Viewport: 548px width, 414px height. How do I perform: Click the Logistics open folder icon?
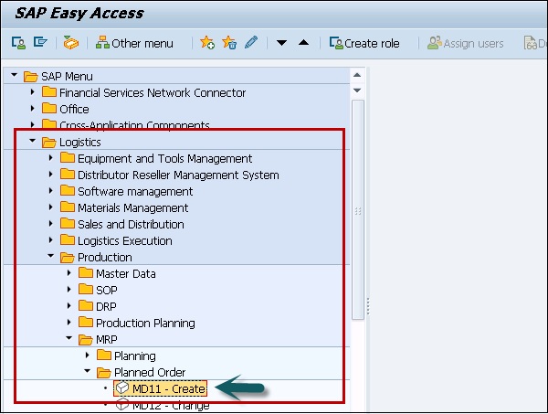49,142
